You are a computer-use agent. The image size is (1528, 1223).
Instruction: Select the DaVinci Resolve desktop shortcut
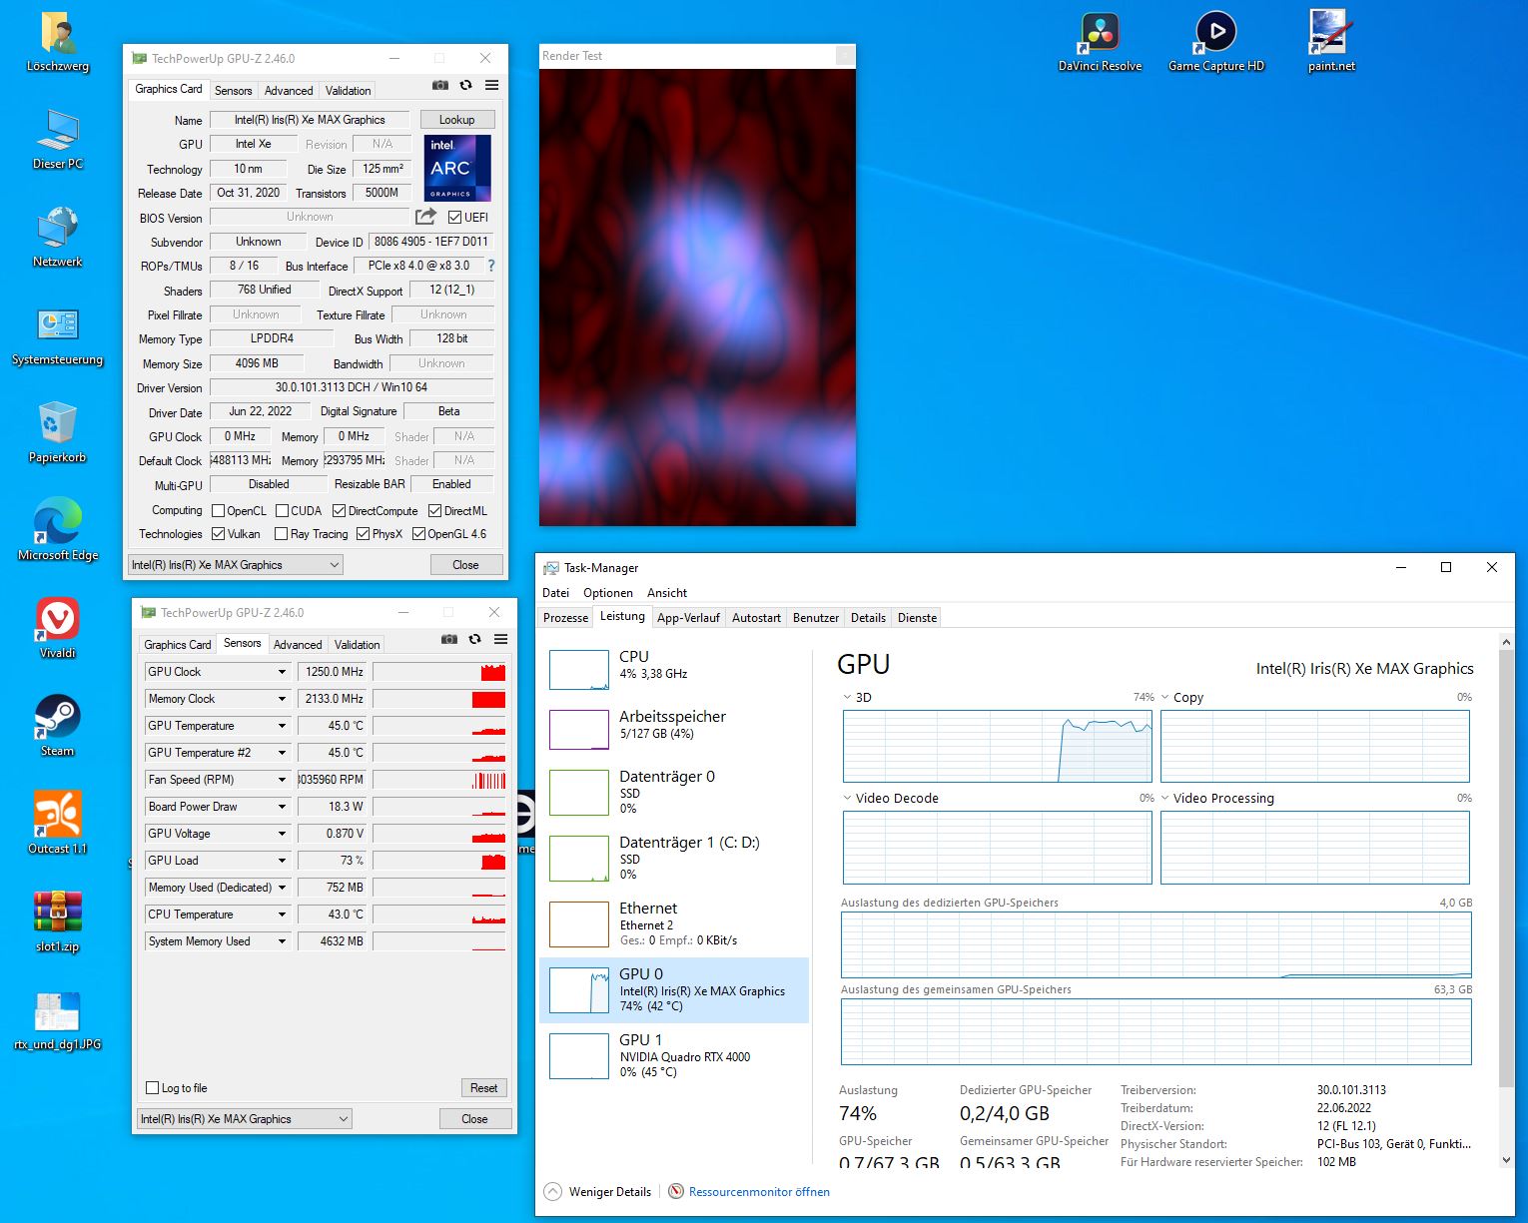click(x=1100, y=42)
